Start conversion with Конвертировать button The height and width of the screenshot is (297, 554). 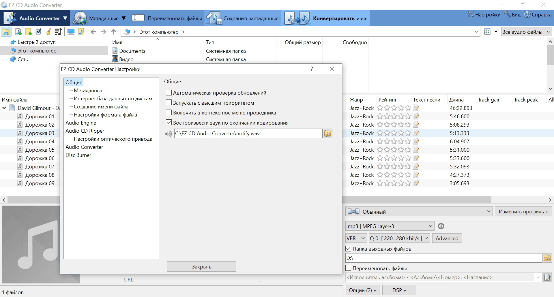coord(325,18)
